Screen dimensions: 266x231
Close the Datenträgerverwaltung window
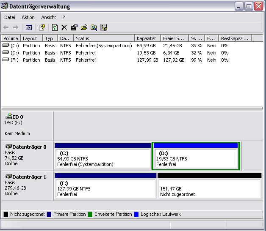pyautogui.click(x=258, y=6)
